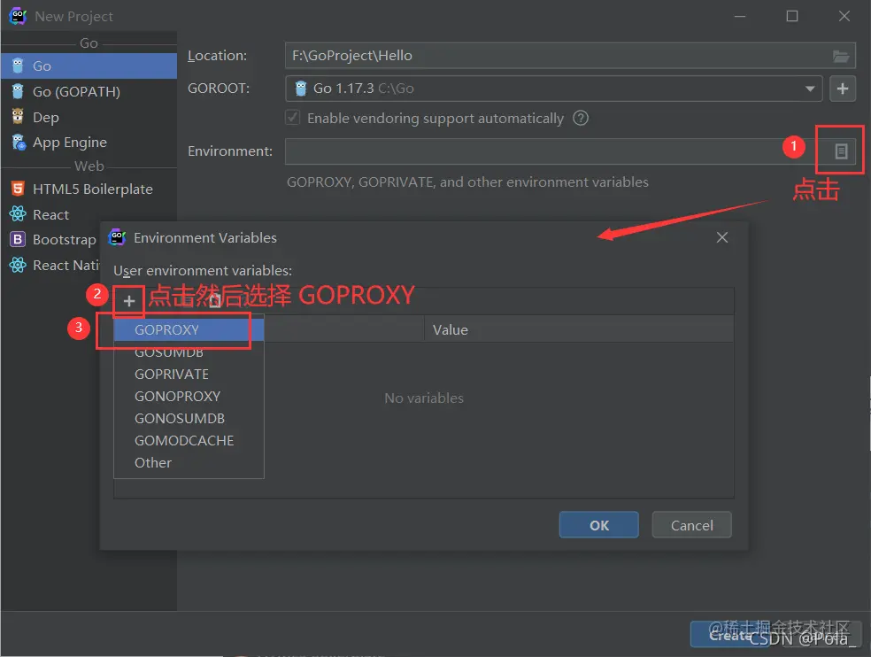Screen dimensions: 871x657
Task: Click the Go gopher icon in sidebar
Action: (x=18, y=66)
